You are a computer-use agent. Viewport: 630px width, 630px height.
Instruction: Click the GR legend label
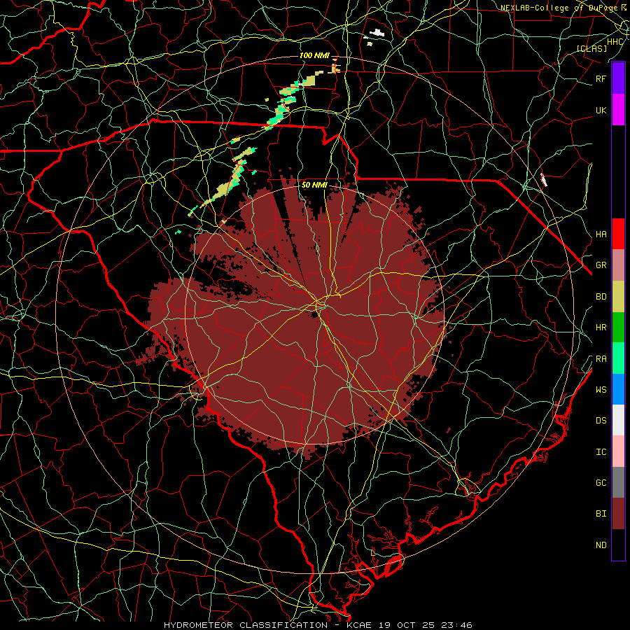(601, 265)
